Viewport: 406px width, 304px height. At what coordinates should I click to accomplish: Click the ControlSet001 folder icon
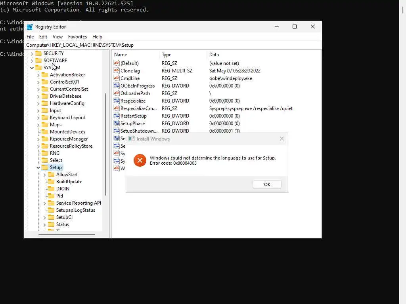coord(45,82)
